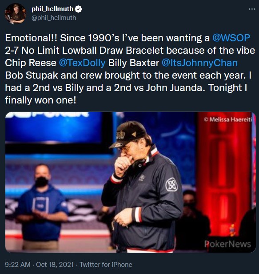Click the masked man in blue hoodie

click(x=42, y=206)
